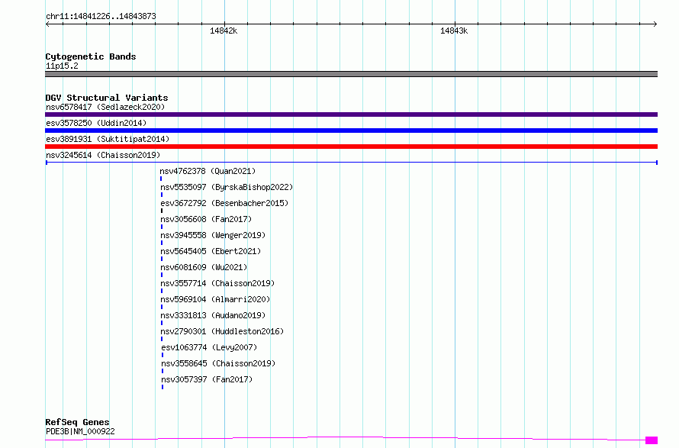Click the 14843k ruler tick label
Screen dimensions: 679x448
454,31
